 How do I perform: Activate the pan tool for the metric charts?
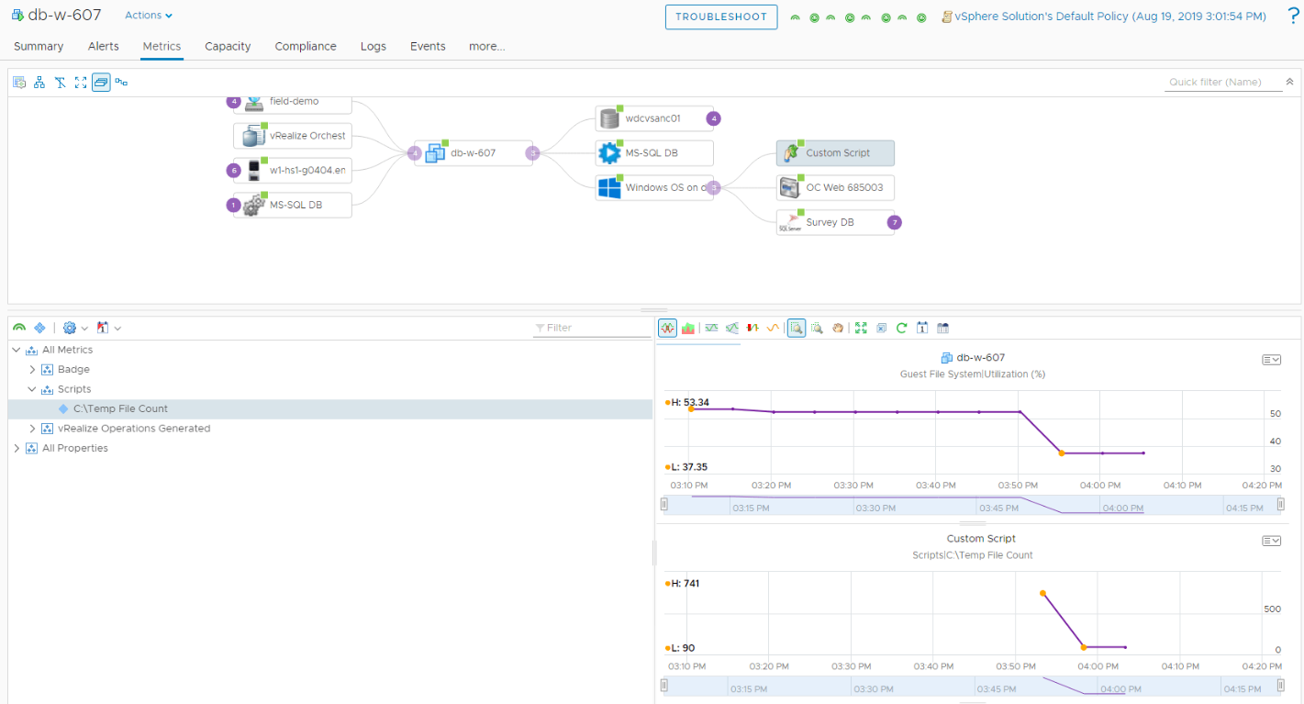point(837,328)
